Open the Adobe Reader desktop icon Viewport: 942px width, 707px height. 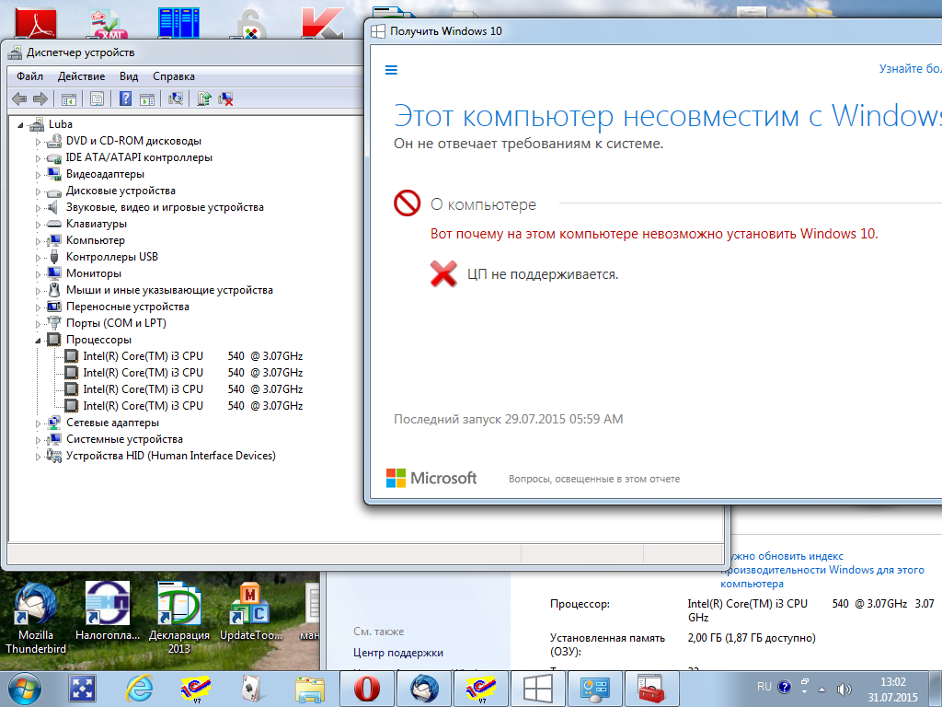35,23
